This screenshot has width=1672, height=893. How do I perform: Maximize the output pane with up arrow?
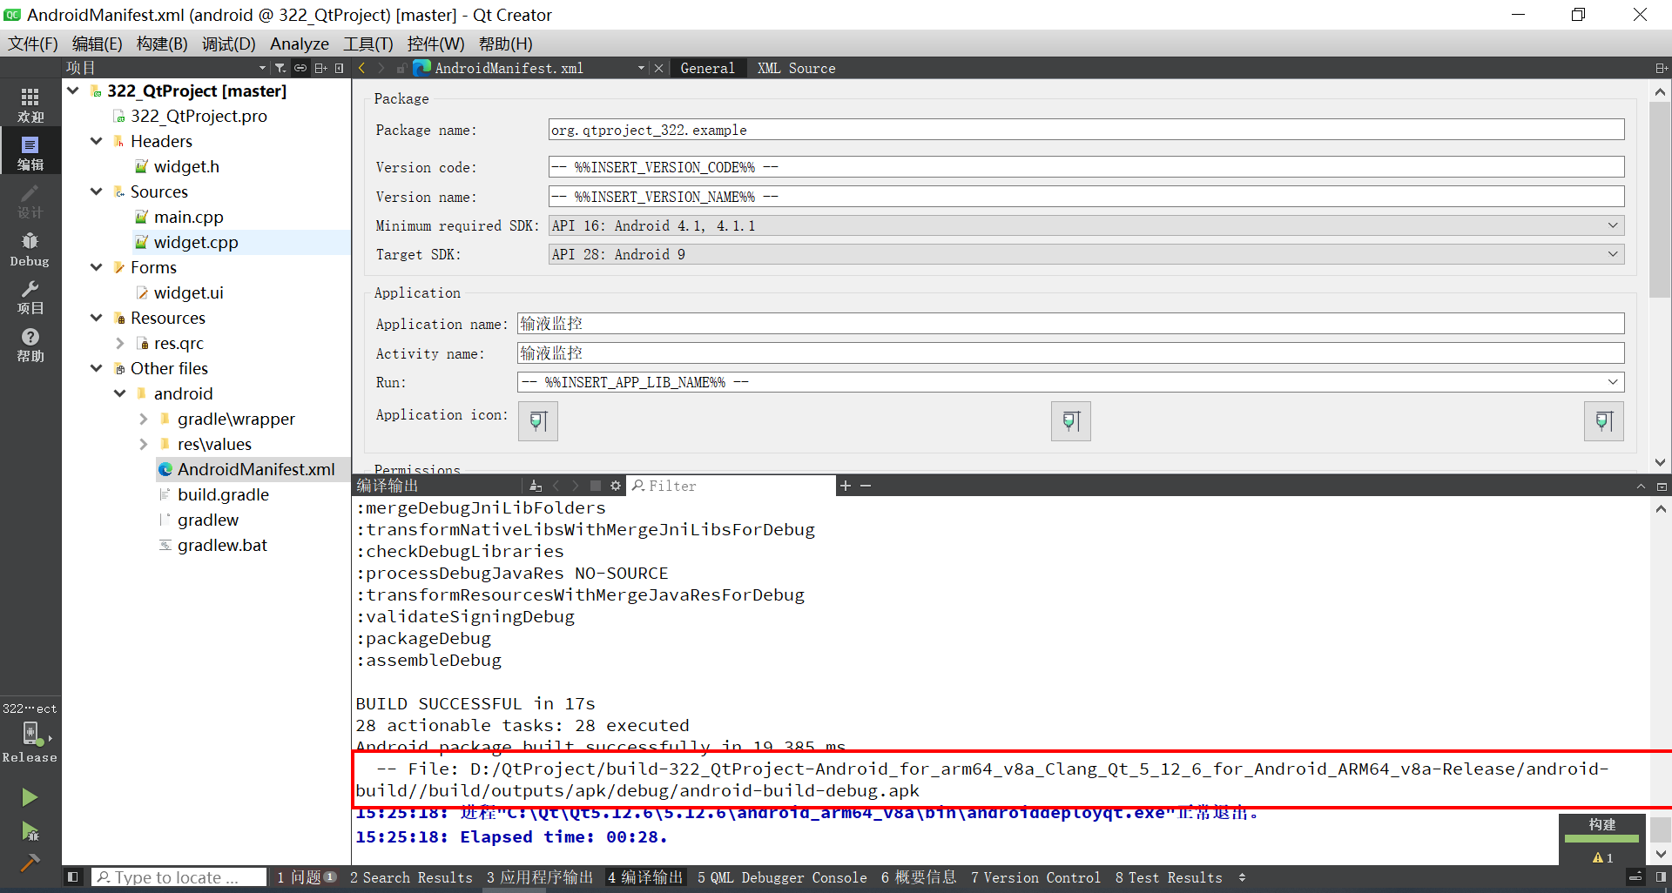[x=1641, y=487]
